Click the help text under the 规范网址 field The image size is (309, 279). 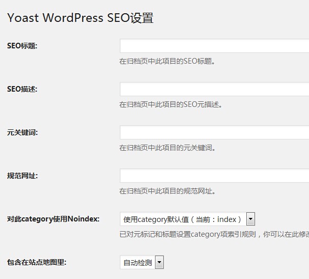(167, 191)
